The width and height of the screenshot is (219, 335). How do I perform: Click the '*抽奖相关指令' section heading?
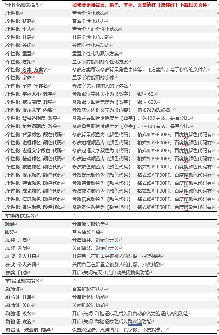click(x=20, y=216)
